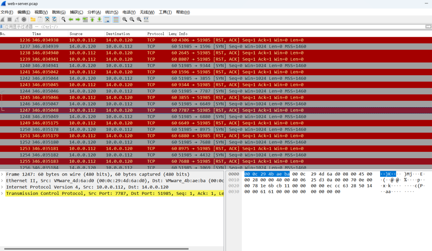Save the capture file
The width and height of the screenshot is (432, 251).
[40, 19]
